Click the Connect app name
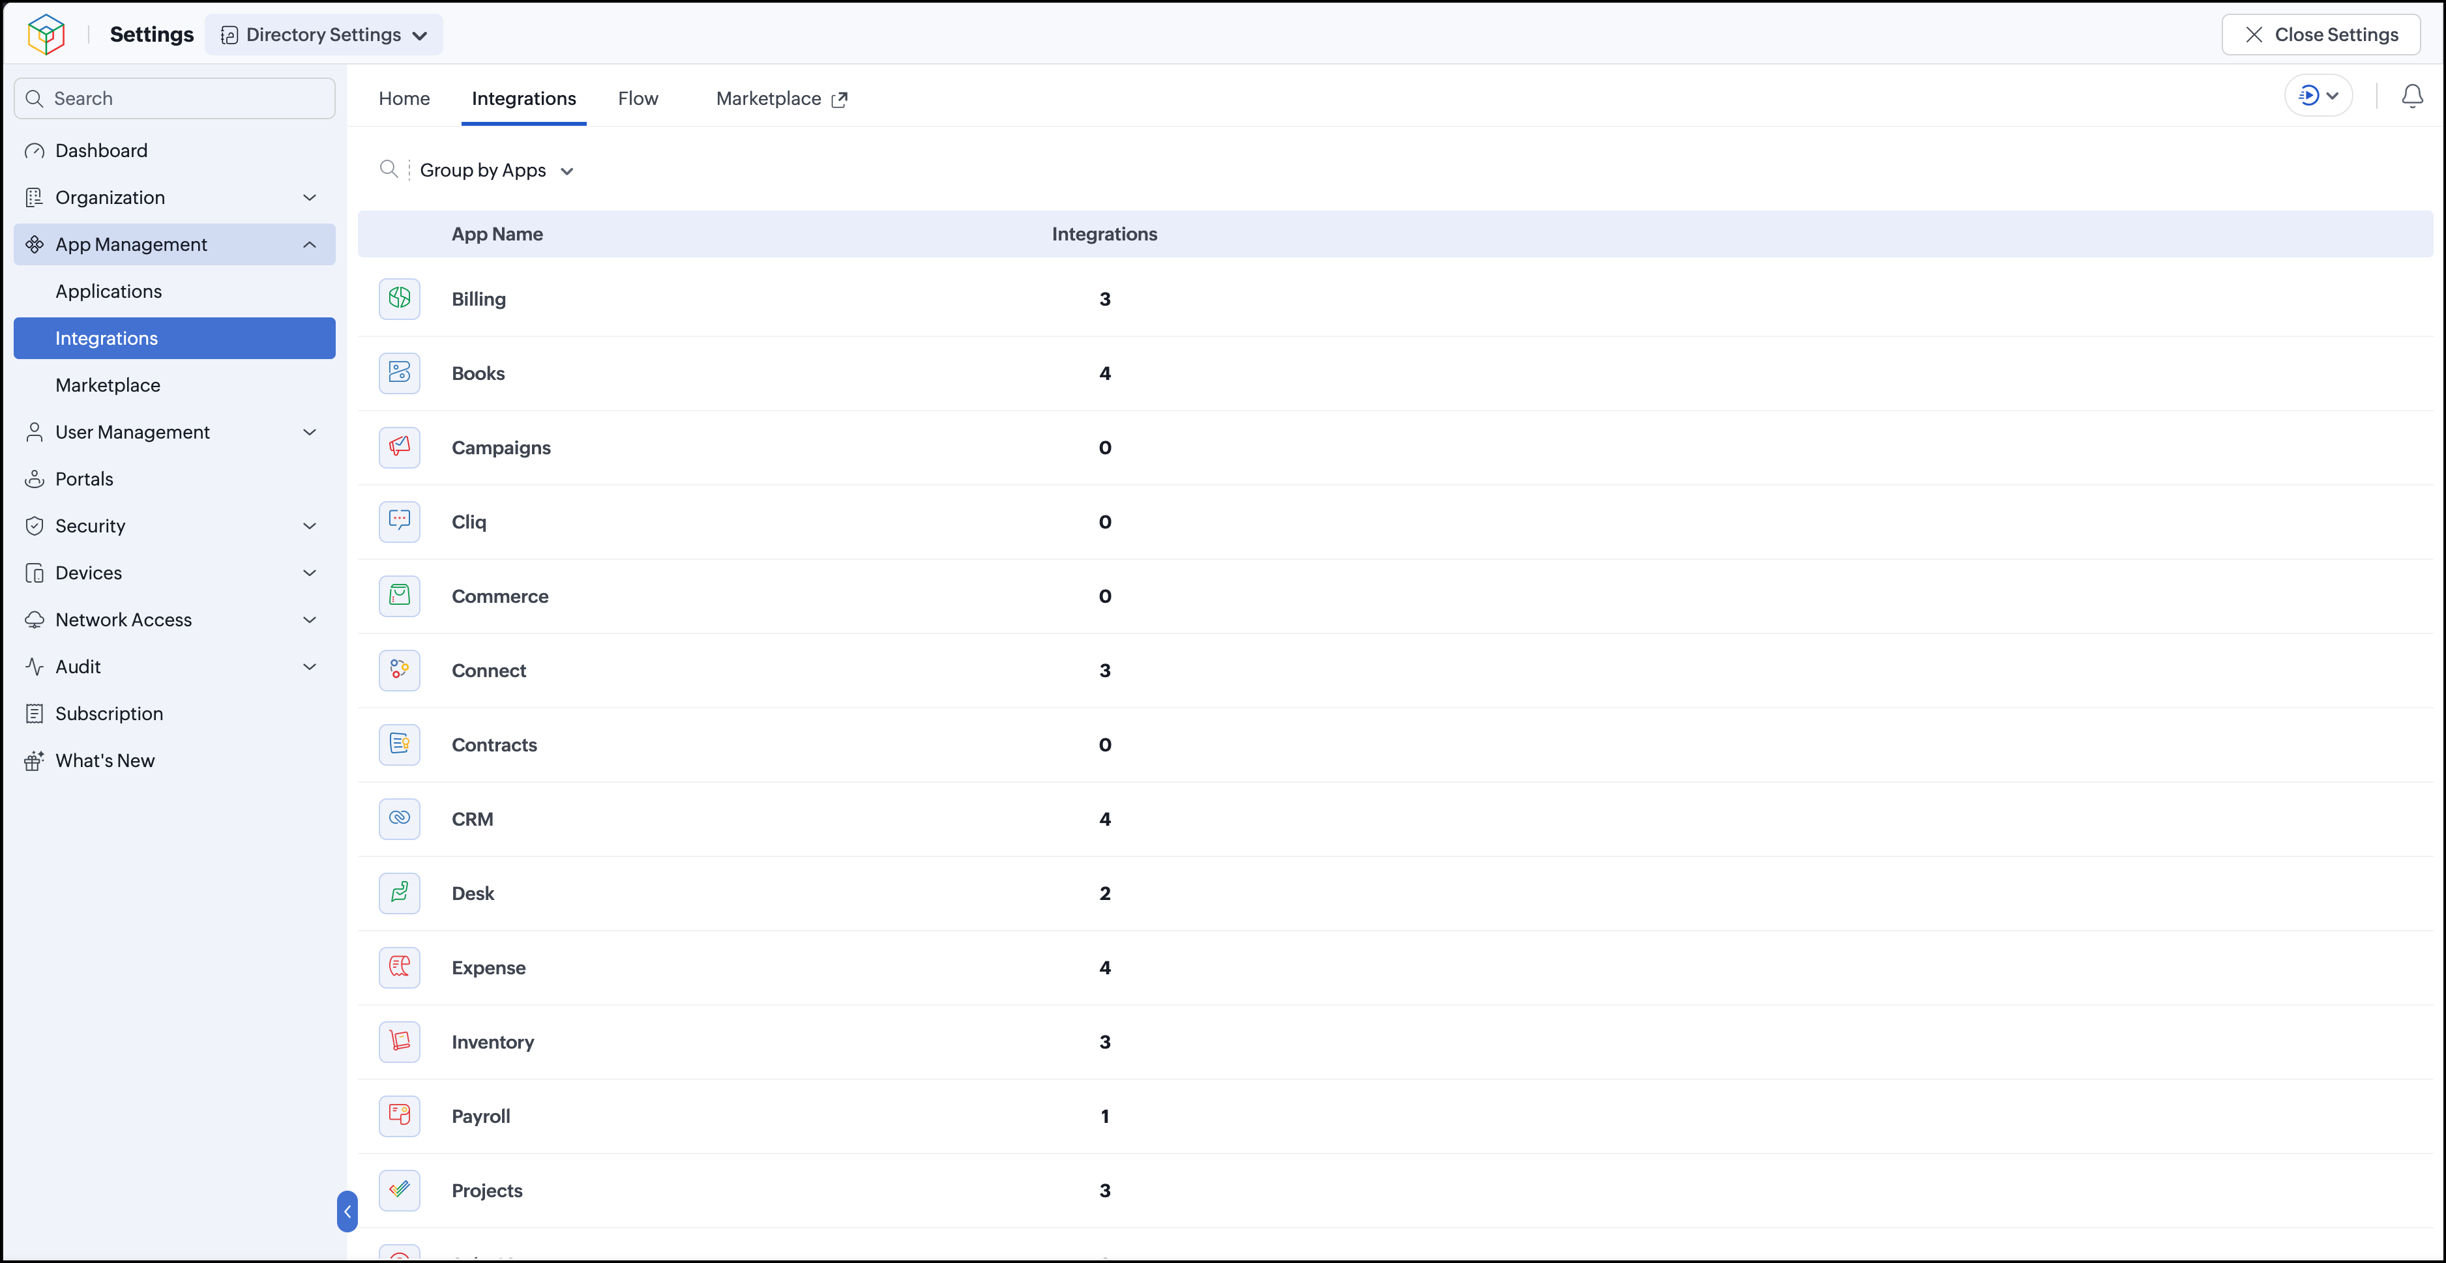This screenshot has height=1263, width=2446. pyautogui.click(x=489, y=670)
